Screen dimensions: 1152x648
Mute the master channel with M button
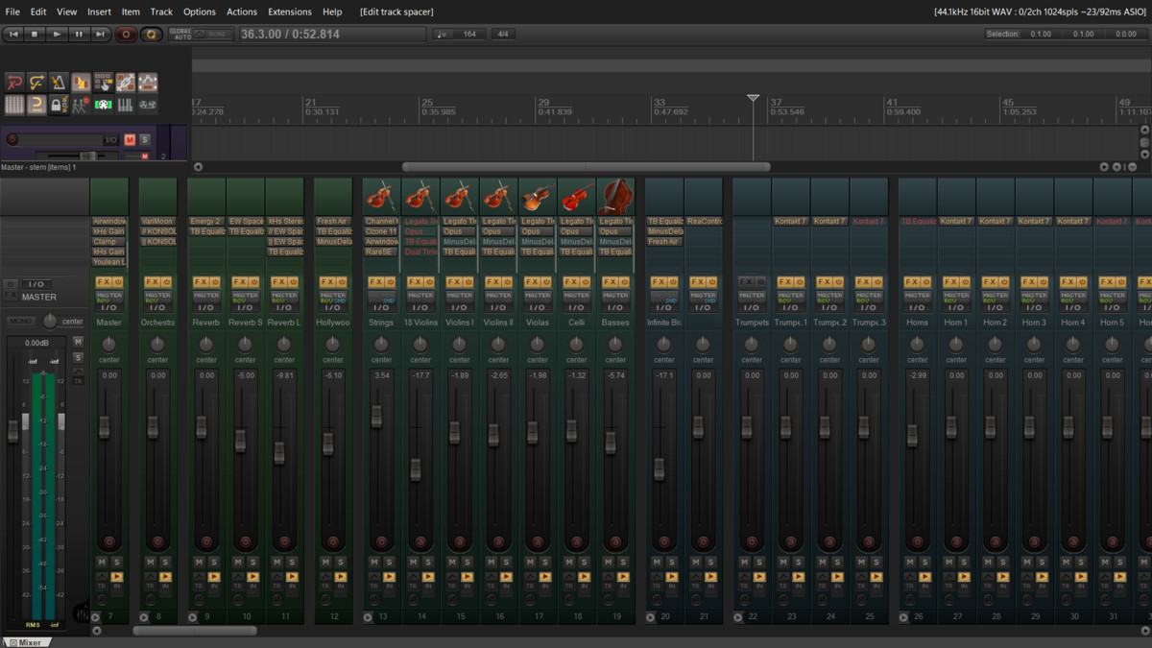pyautogui.click(x=79, y=343)
